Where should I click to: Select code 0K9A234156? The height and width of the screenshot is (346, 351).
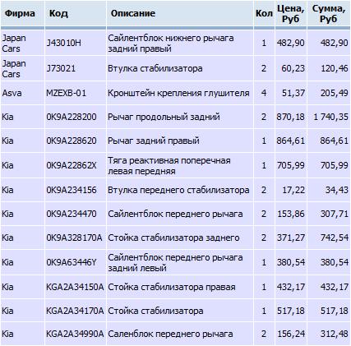(72, 190)
